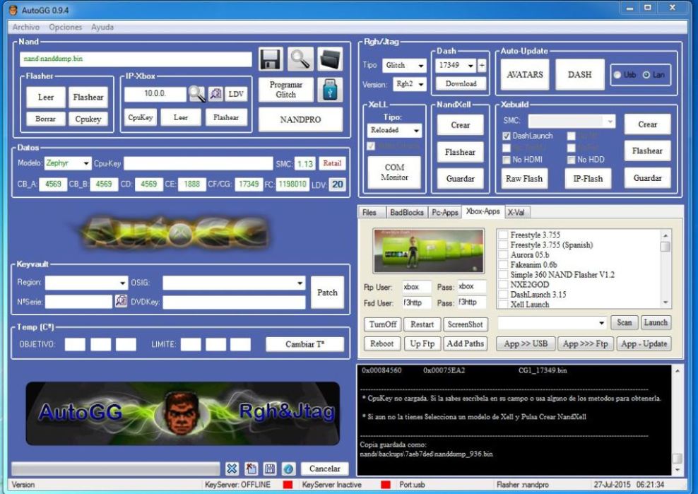
Task: Open the Dash 17349 dropdown
Action: tap(456, 66)
